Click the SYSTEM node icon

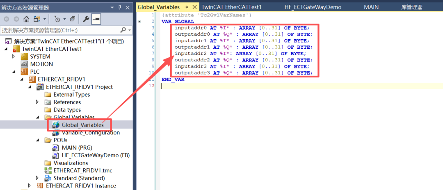pos(24,57)
